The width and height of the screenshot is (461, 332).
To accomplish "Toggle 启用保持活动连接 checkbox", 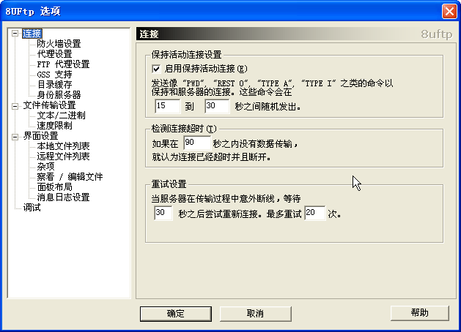I will coord(156,69).
